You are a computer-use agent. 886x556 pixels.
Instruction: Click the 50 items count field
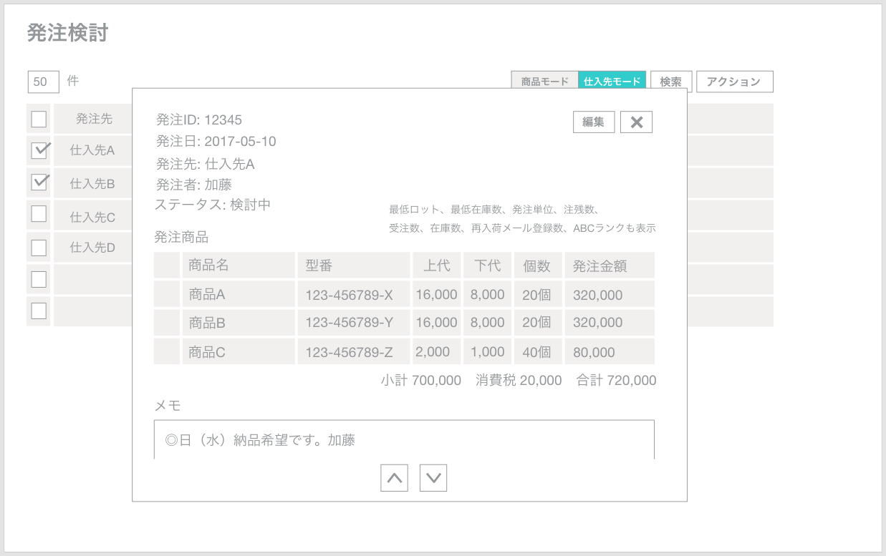point(44,82)
